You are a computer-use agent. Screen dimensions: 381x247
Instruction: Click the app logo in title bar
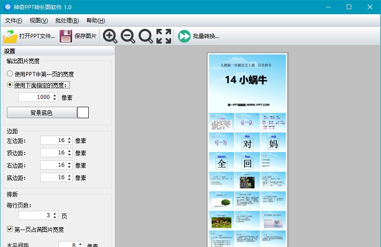click(7, 7)
